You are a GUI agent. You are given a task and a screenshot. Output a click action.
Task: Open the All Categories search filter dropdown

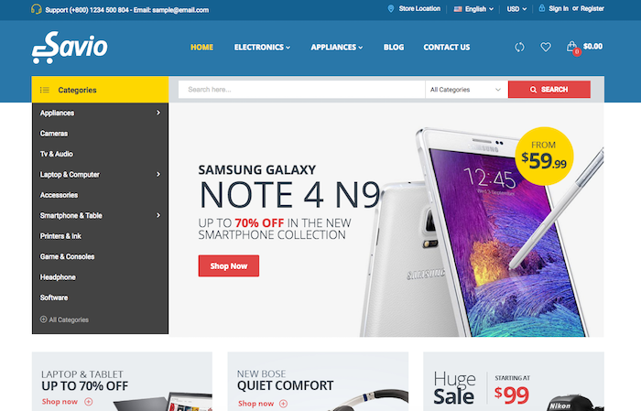(x=466, y=90)
